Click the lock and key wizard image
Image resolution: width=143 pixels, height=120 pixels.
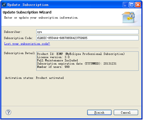click(129, 17)
